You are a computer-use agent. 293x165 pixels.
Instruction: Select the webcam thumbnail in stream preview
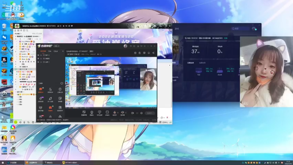click(148, 80)
